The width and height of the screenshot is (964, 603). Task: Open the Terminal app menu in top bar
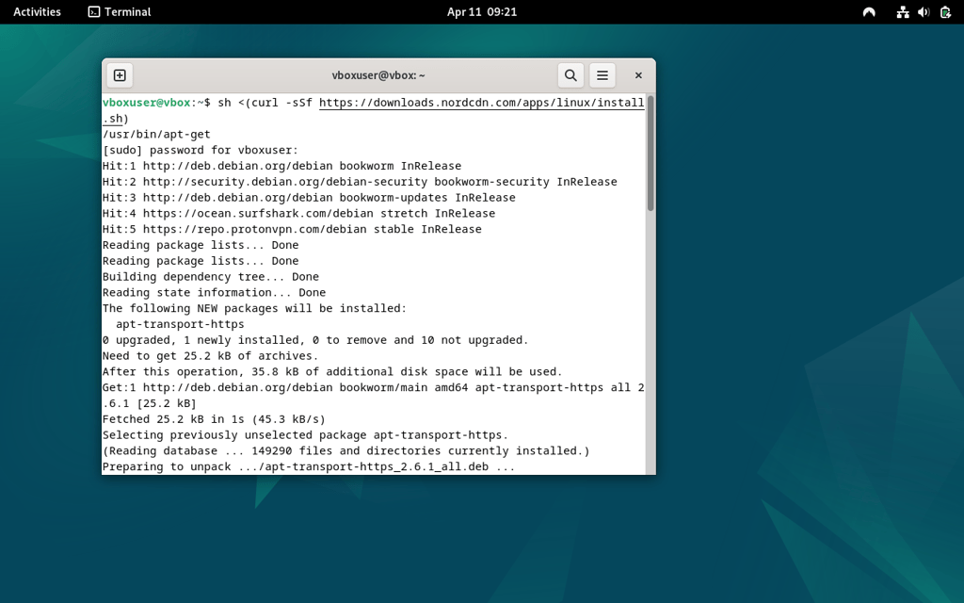pos(120,11)
